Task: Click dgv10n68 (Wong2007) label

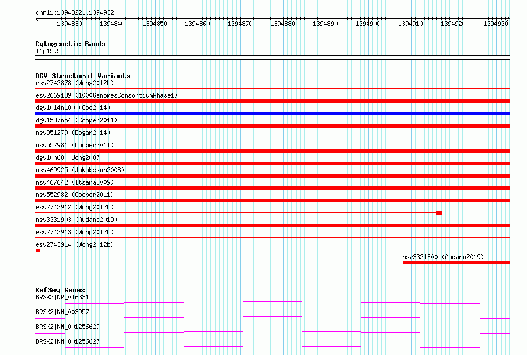Action: click(69, 157)
